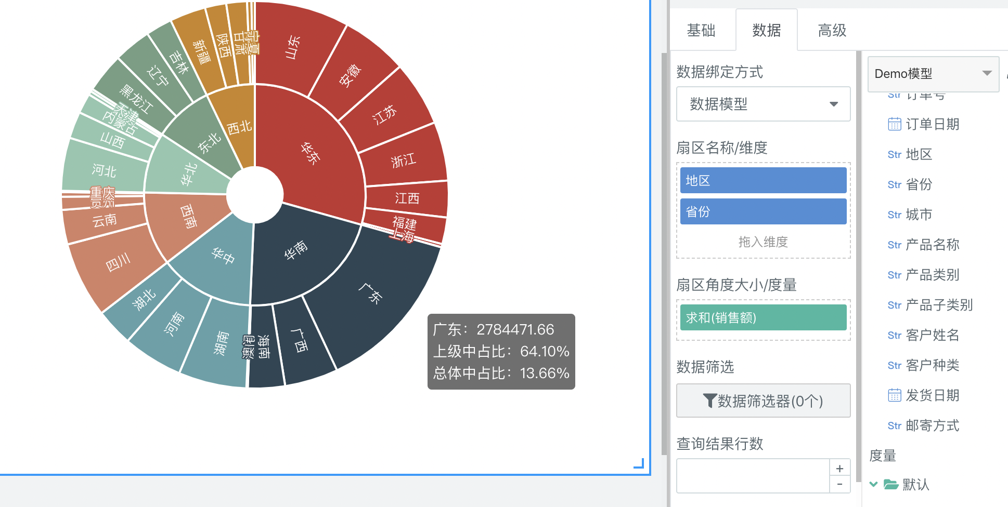Decrease row count with minus stepper

[x=839, y=484]
